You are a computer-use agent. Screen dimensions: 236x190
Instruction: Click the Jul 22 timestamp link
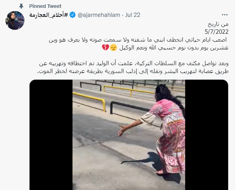point(133,15)
